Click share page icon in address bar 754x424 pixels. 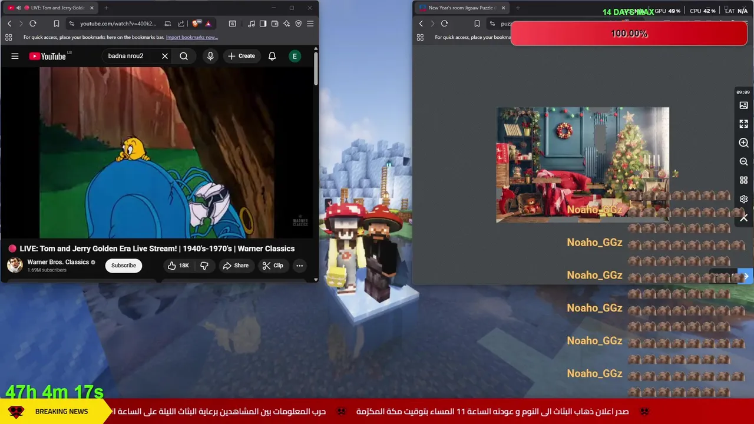tap(181, 24)
